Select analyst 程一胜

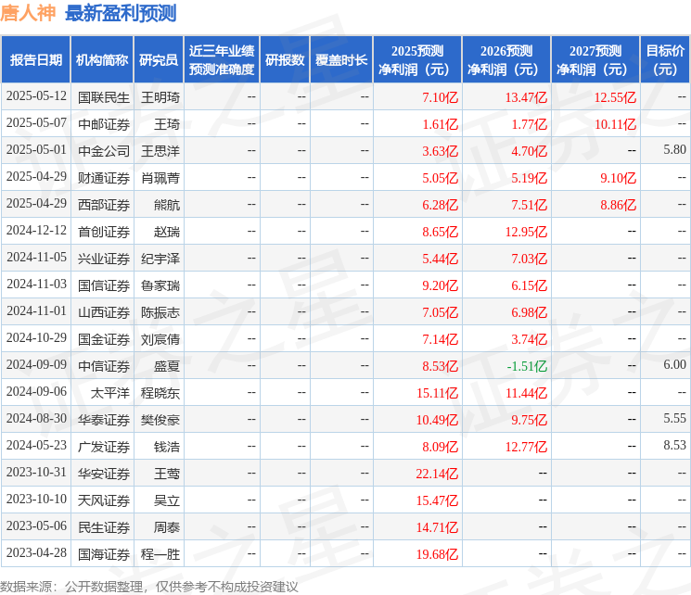pyautogui.click(x=160, y=553)
